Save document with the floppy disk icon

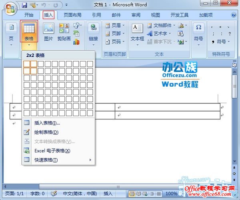[24, 5]
